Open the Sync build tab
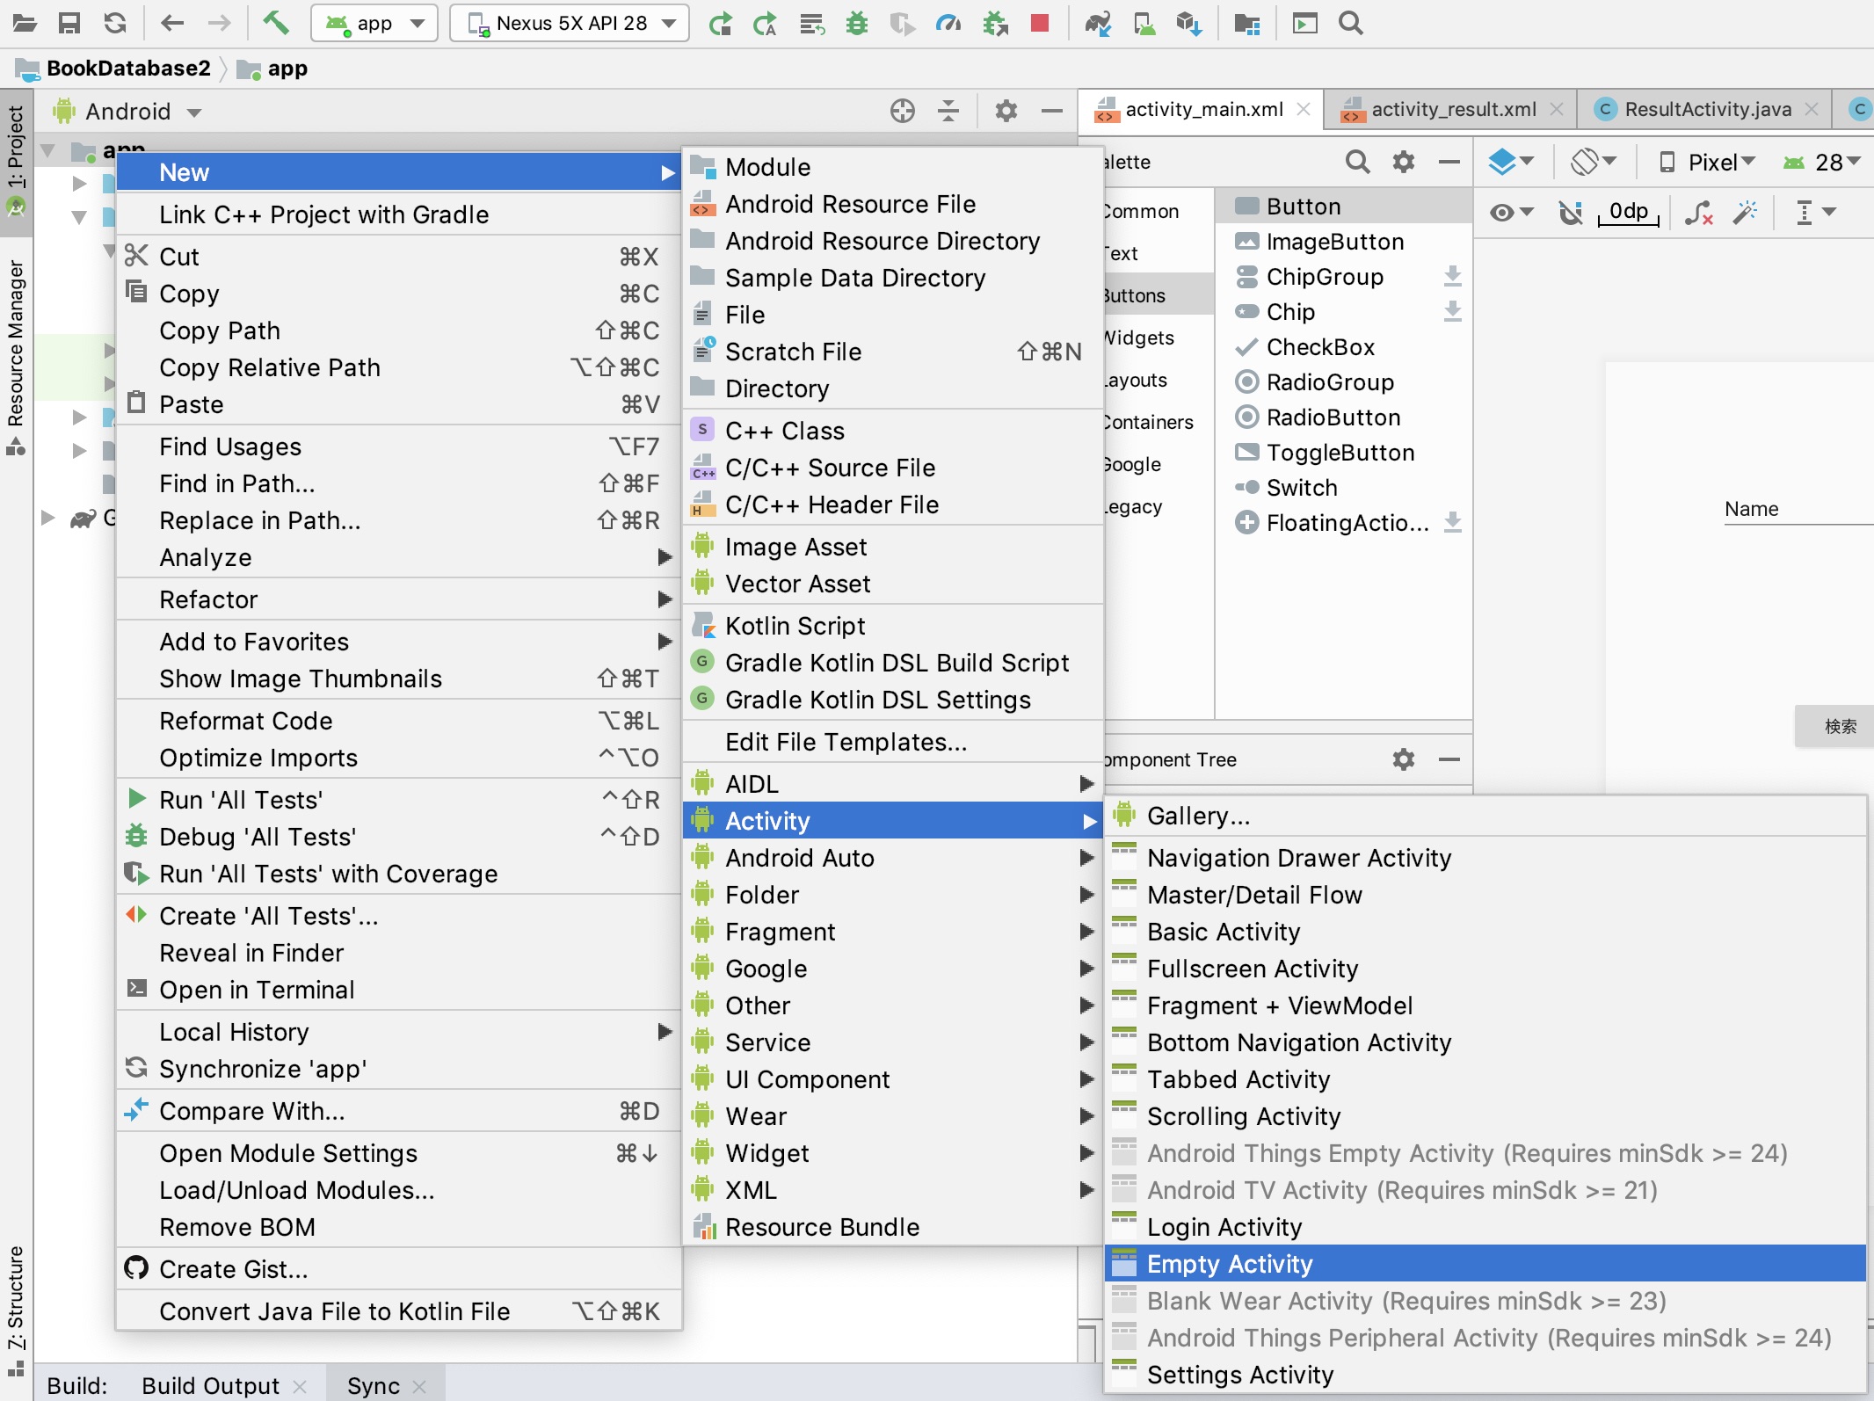This screenshot has height=1401, width=1874. (x=374, y=1385)
